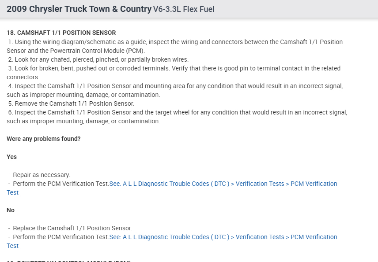
Task: Click the 2009 Chrysler Truck Town & Country title
Action: pos(79,9)
